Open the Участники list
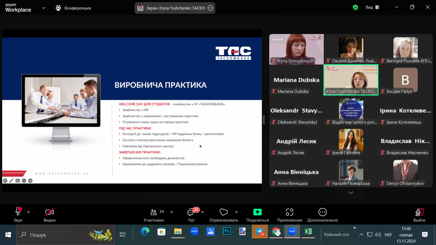Screen dimensions: 436x245 tap(154, 213)
